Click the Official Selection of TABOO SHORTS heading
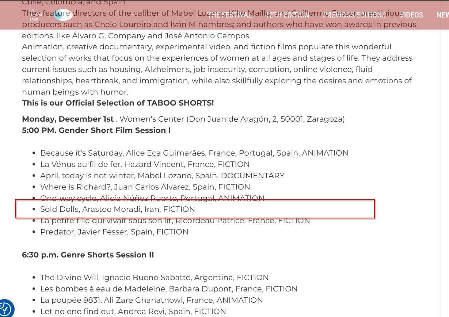The height and width of the screenshot is (317, 449). click(x=118, y=103)
